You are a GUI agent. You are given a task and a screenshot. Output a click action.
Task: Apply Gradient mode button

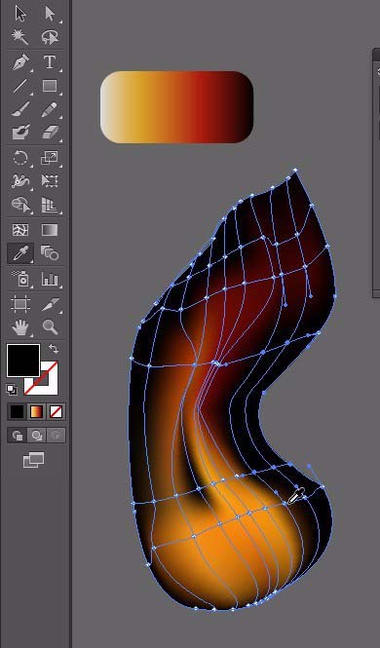coord(36,411)
